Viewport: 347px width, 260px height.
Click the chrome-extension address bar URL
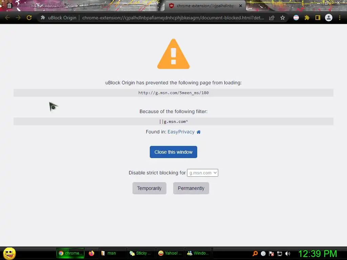pos(173,18)
